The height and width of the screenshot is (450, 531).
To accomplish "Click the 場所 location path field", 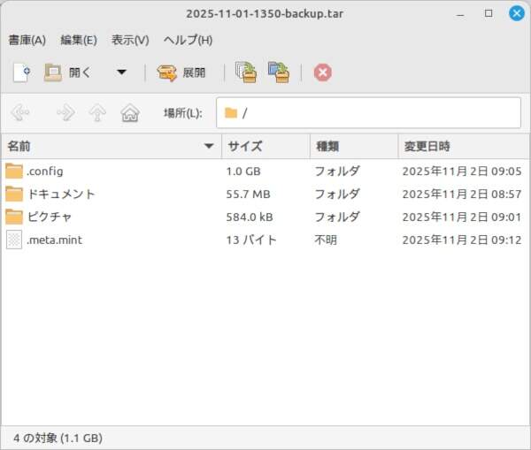I will click(368, 112).
